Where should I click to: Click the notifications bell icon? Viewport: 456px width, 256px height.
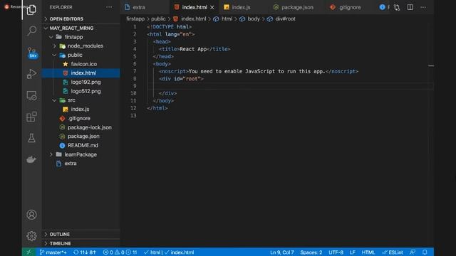425,252
